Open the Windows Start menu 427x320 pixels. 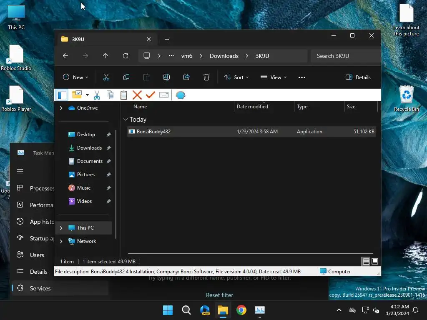point(168,310)
